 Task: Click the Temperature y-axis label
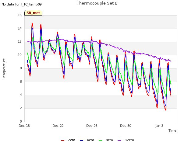pos(4,68)
